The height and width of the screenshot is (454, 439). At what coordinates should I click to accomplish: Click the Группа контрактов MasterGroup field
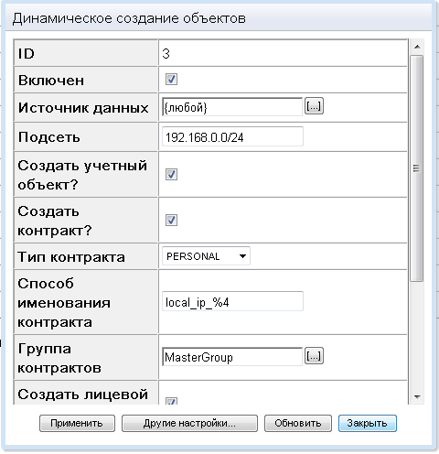(x=232, y=357)
